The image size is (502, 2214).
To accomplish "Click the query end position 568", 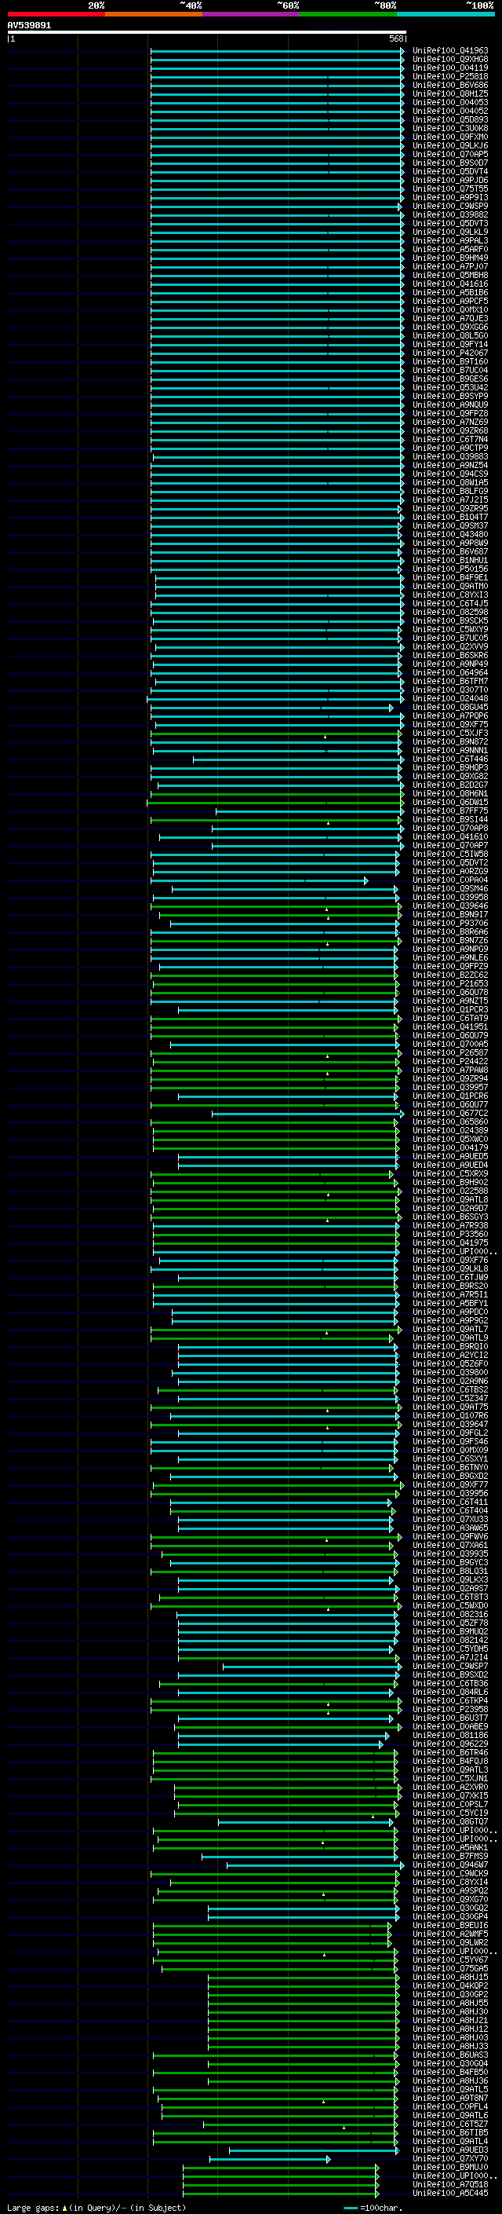I will [396, 38].
